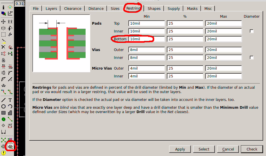Switch to the Restring tab

tap(133, 8)
